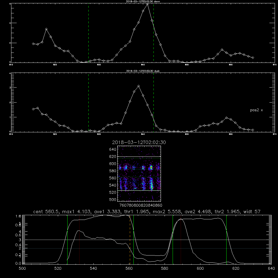This screenshot has height=278, width=278.
Task: Click the '0.0' y-axis label of bottom plot
Action: 18,263
